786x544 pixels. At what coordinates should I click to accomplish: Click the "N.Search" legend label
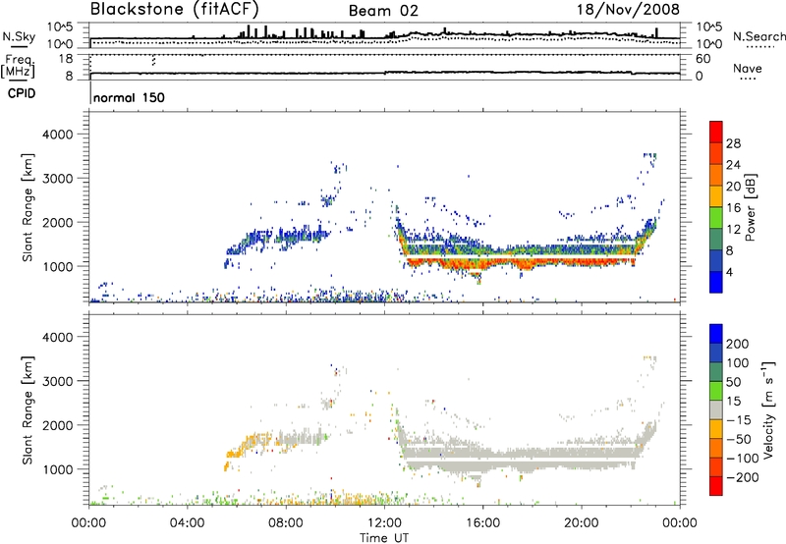tap(758, 36)
